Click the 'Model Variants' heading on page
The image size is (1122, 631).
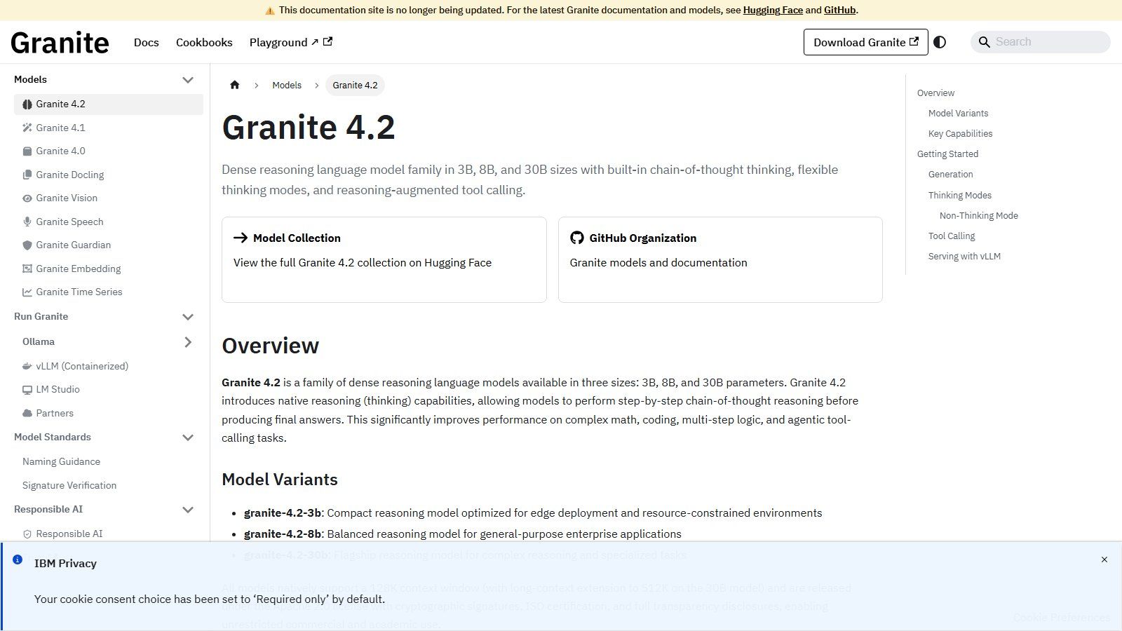point(280,480)
